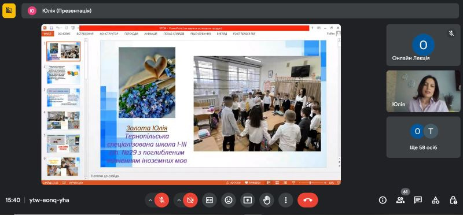Click Нотатки до слайда notes field
This screenshot has width=463, height=215.
click(214, 176)
